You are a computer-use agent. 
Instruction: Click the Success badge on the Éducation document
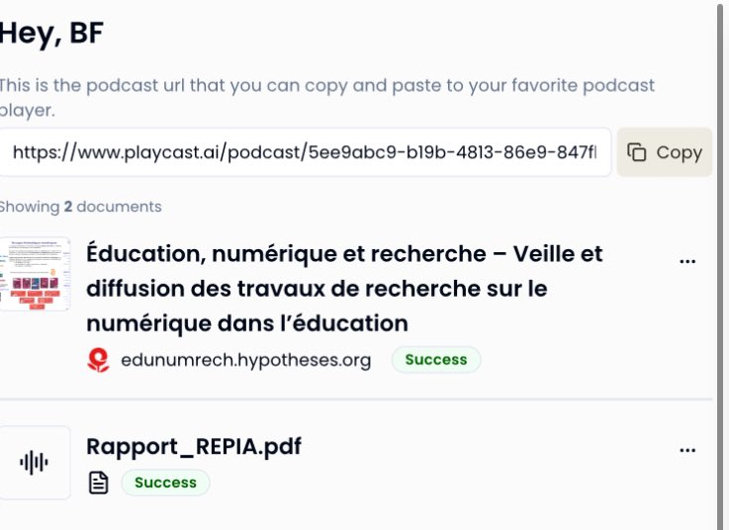(x=436, y=360)
